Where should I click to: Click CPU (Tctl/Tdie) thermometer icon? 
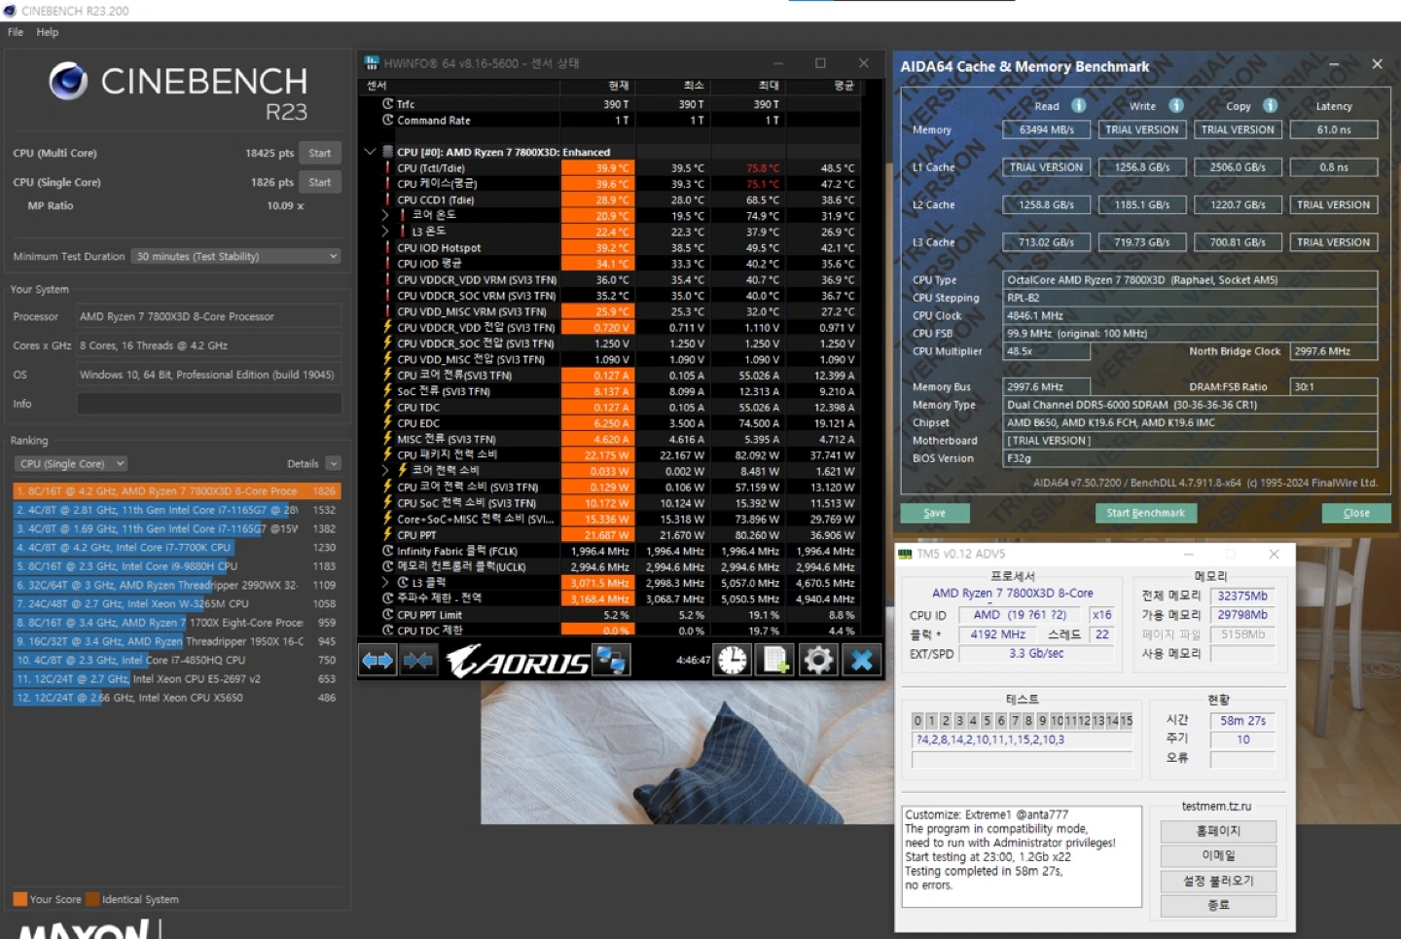[x=387, y=168]
